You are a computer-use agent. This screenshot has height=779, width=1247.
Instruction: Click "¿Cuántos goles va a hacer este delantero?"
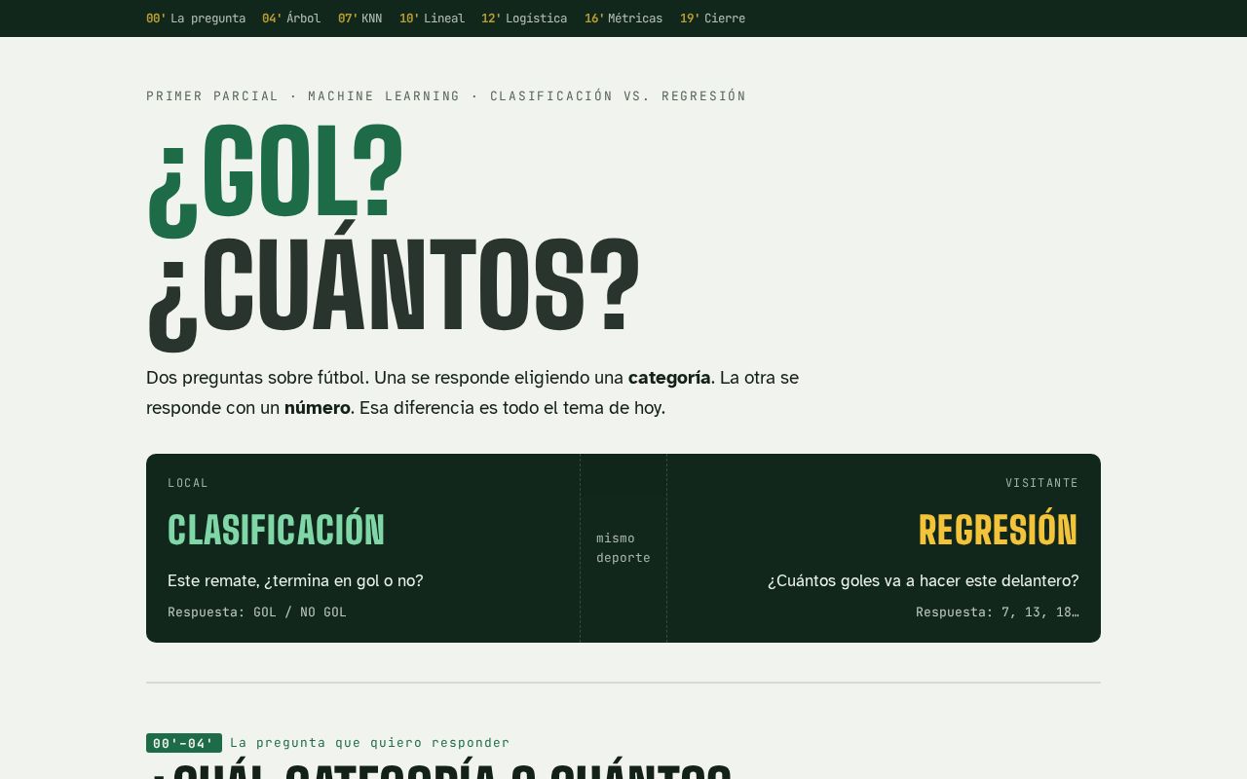pos(924,581)
